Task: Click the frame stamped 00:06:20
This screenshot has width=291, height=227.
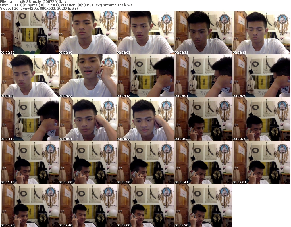Action: tap(145, 162)
